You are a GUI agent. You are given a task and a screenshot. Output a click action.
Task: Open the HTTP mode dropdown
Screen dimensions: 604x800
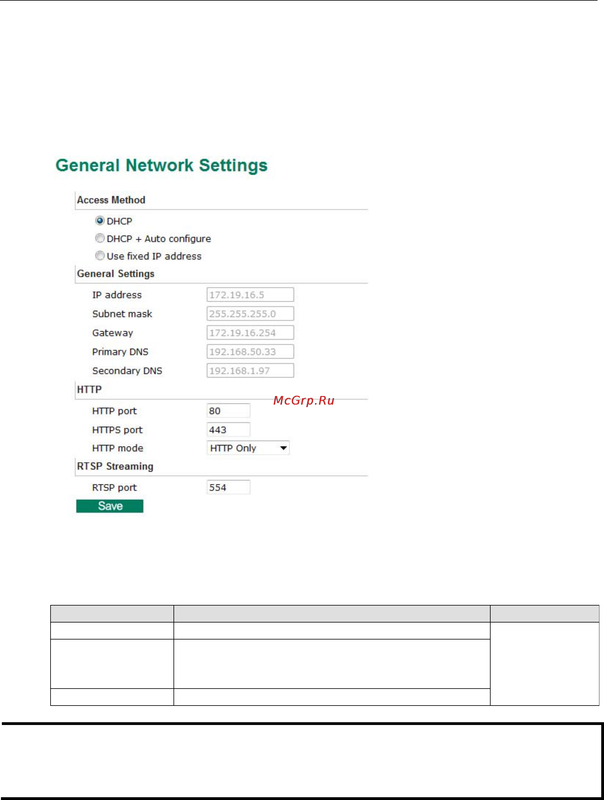tap(248, 448)
